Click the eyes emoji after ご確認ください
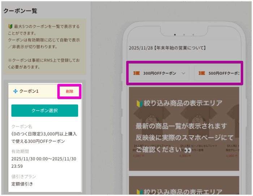253x196 pixels. (x=188, y=149)
